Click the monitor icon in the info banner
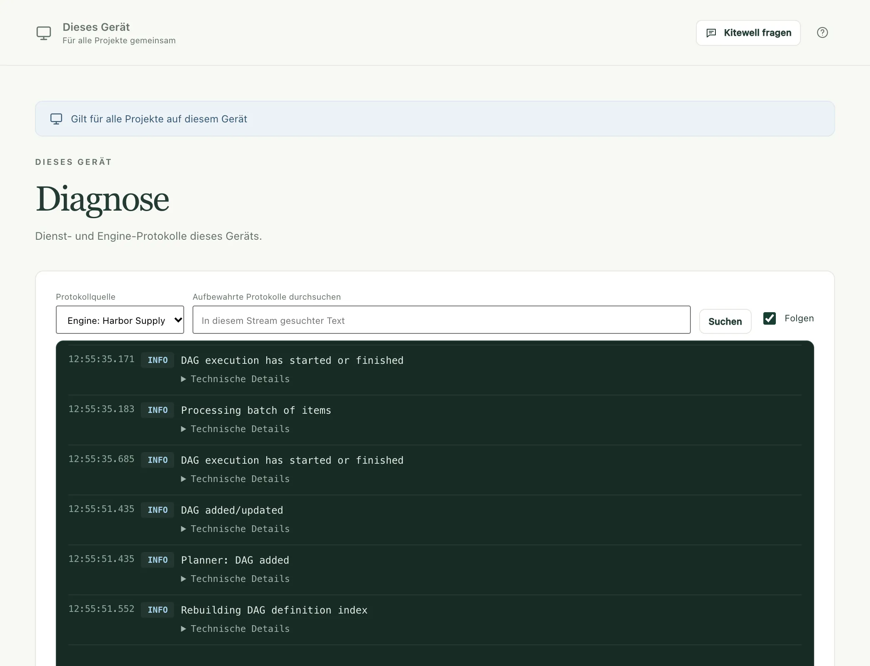 pos(56,119)
